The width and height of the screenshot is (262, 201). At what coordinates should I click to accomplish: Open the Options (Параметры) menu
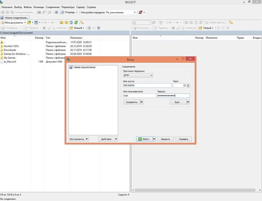[68, 7]
